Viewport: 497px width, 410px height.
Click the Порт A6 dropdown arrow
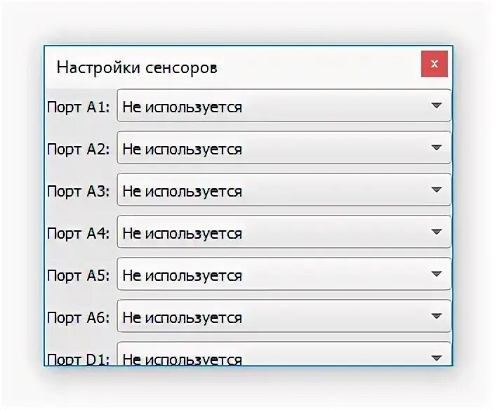coord(437,316)
